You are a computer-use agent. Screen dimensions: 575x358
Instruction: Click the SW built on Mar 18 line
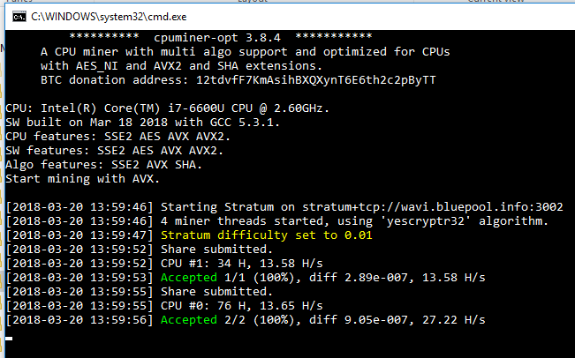point(143,123)
